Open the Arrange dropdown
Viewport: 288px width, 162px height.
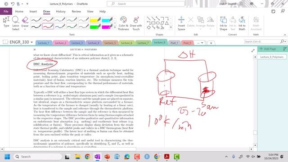201,23
